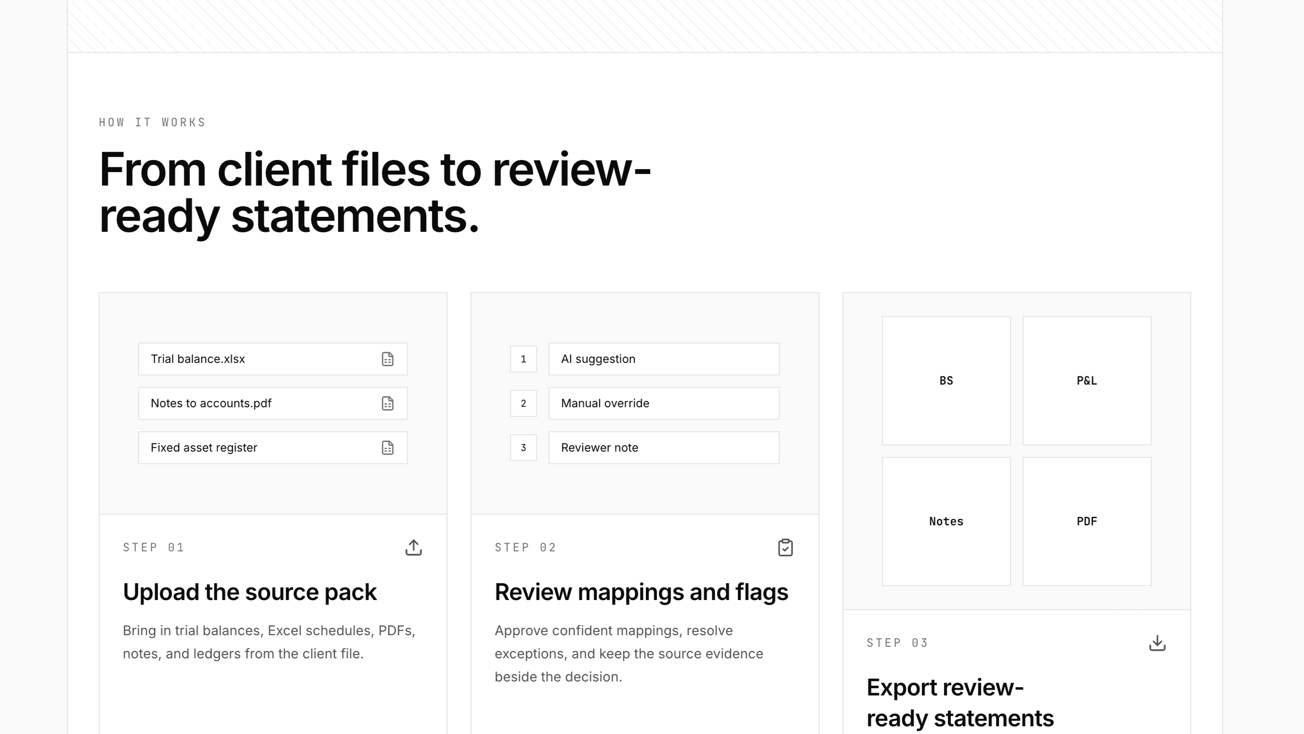Click the STEP 02 label
Viewport: 1304px width, 734px height.
[x=526, y=547]
